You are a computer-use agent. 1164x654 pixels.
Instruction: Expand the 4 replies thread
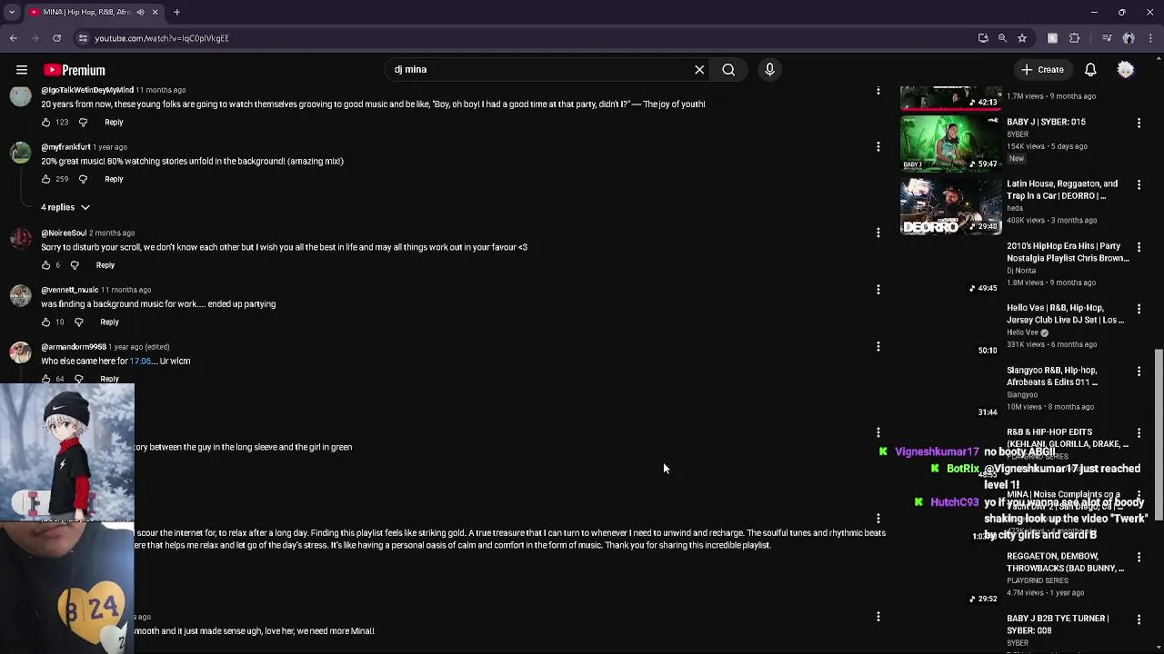click(x=65, y=207)
